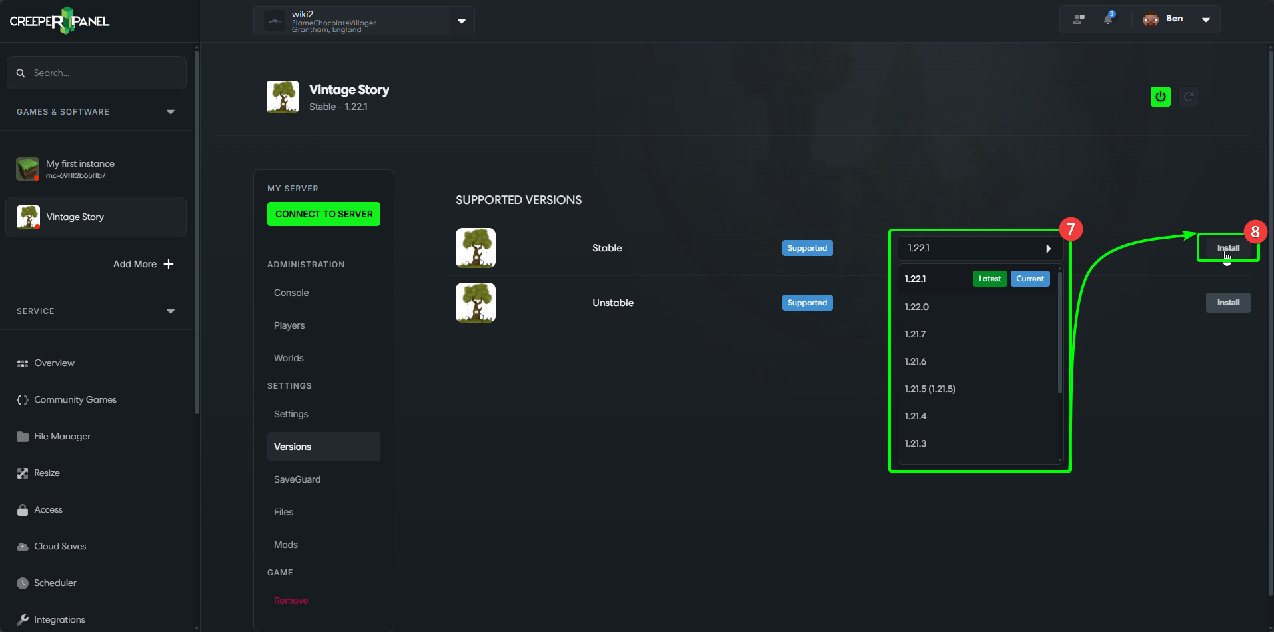Viewport: 1274px width, 632px height.
Task: Click Remove under Game
Action: [291, 601]
